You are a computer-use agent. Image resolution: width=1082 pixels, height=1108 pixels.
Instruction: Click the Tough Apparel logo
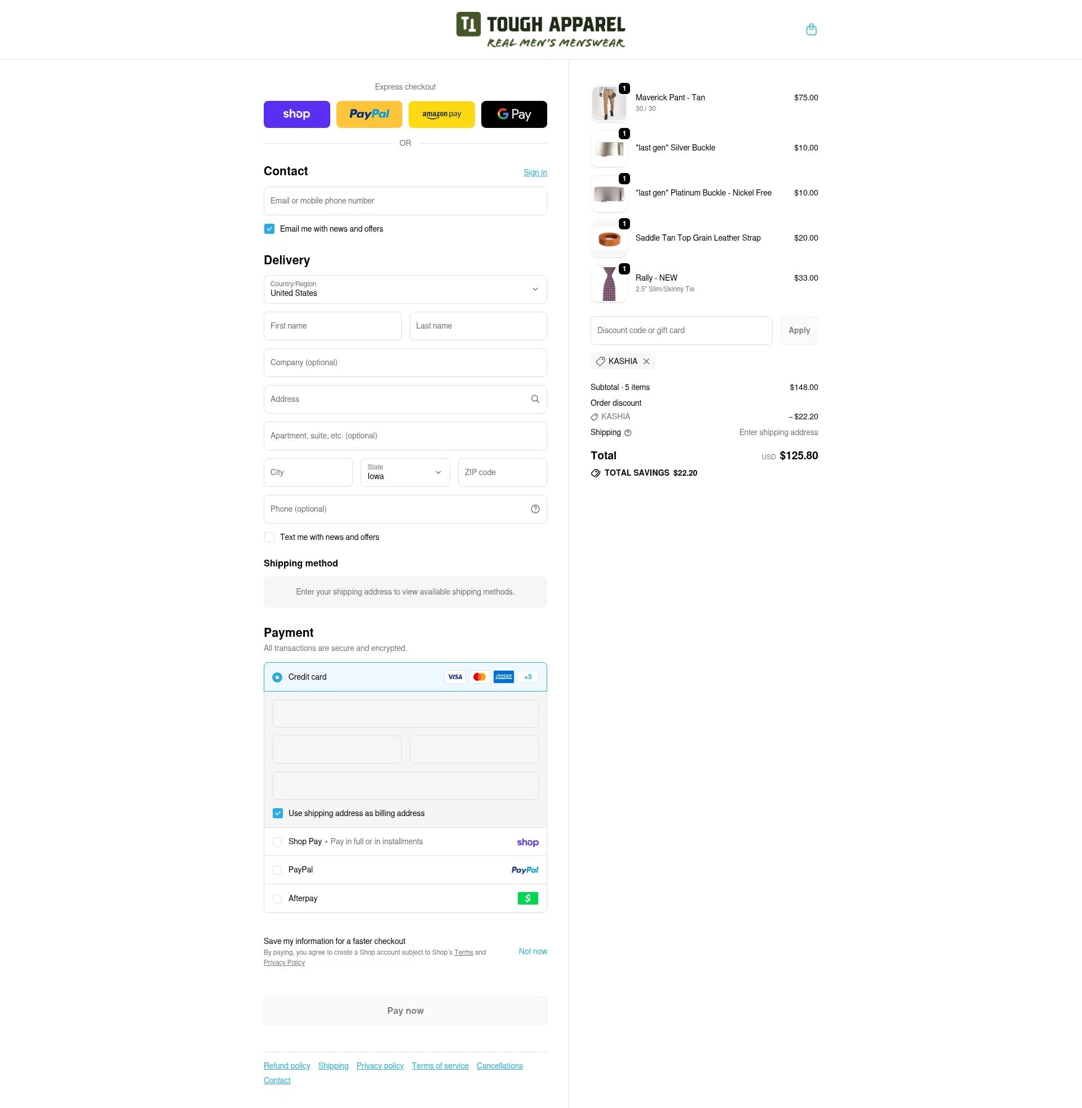[540, 29]
